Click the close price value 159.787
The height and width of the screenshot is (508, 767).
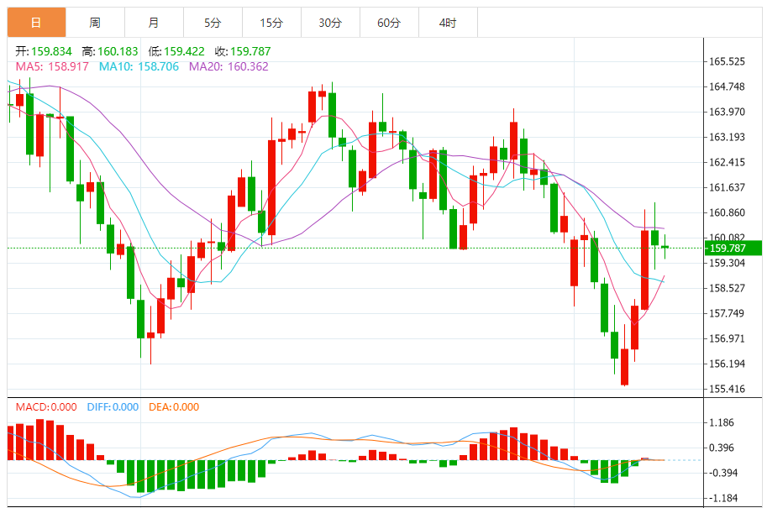[x=250, y=51]
